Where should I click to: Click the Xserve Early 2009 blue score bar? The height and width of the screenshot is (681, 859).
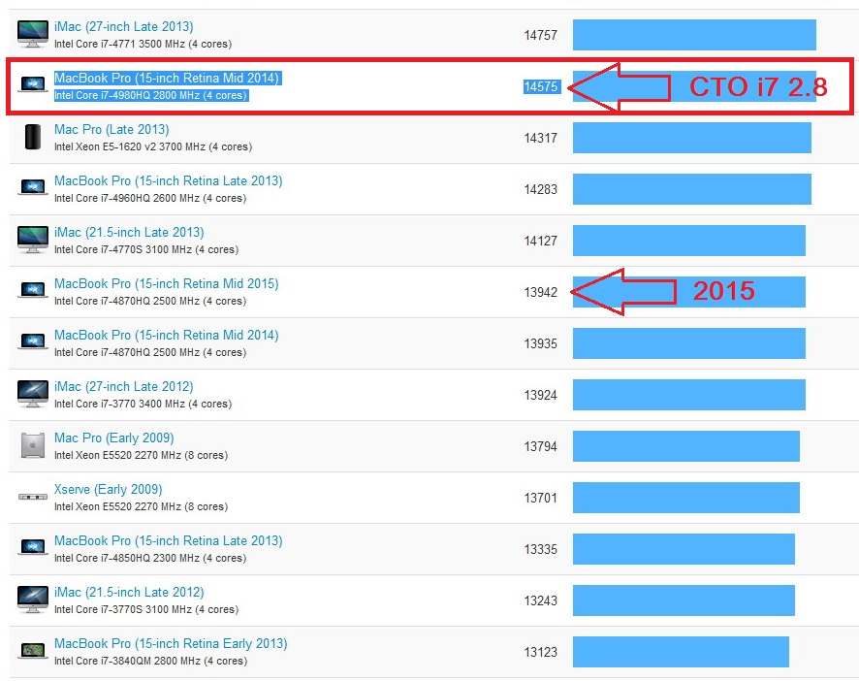point(686,498)
